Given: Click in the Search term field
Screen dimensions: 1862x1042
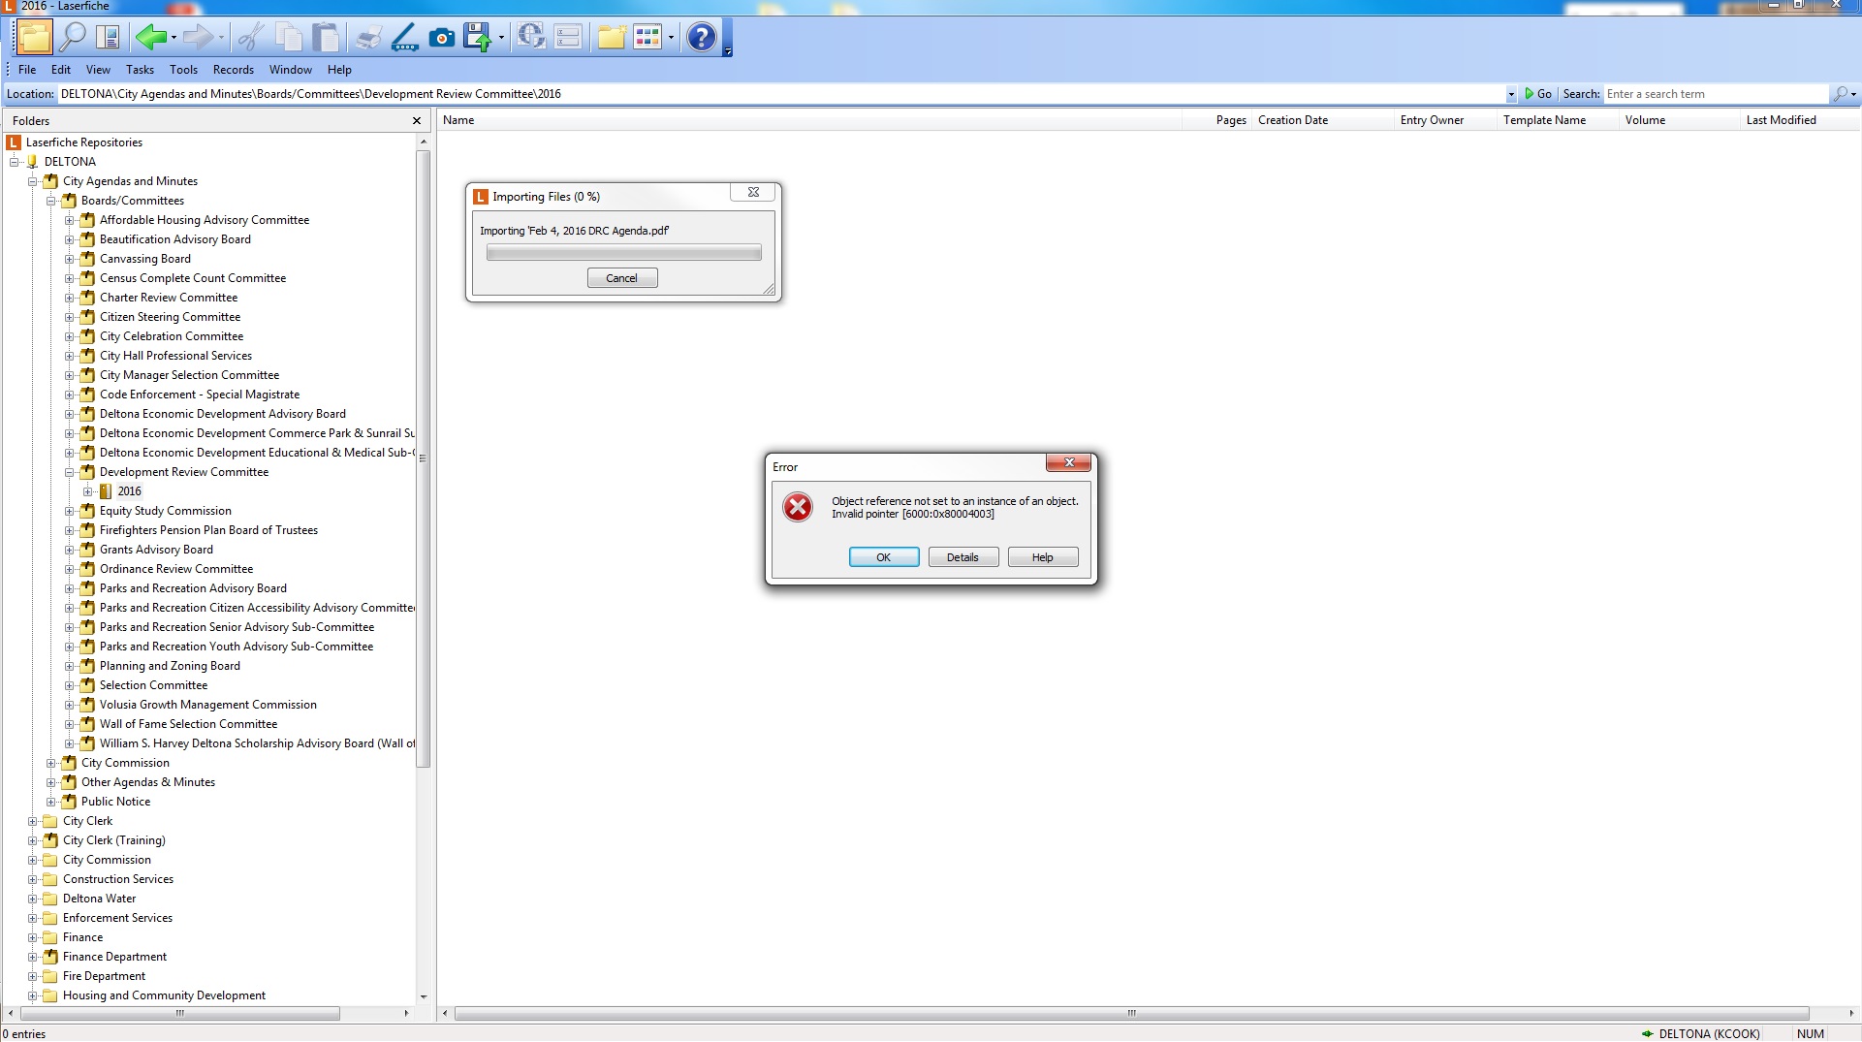Looking at the screenshot, I should pyautogui.click(x=1715, y=94).
